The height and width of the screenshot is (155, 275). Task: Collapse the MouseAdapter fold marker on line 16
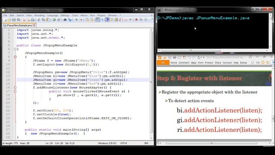tap(15, 87)
